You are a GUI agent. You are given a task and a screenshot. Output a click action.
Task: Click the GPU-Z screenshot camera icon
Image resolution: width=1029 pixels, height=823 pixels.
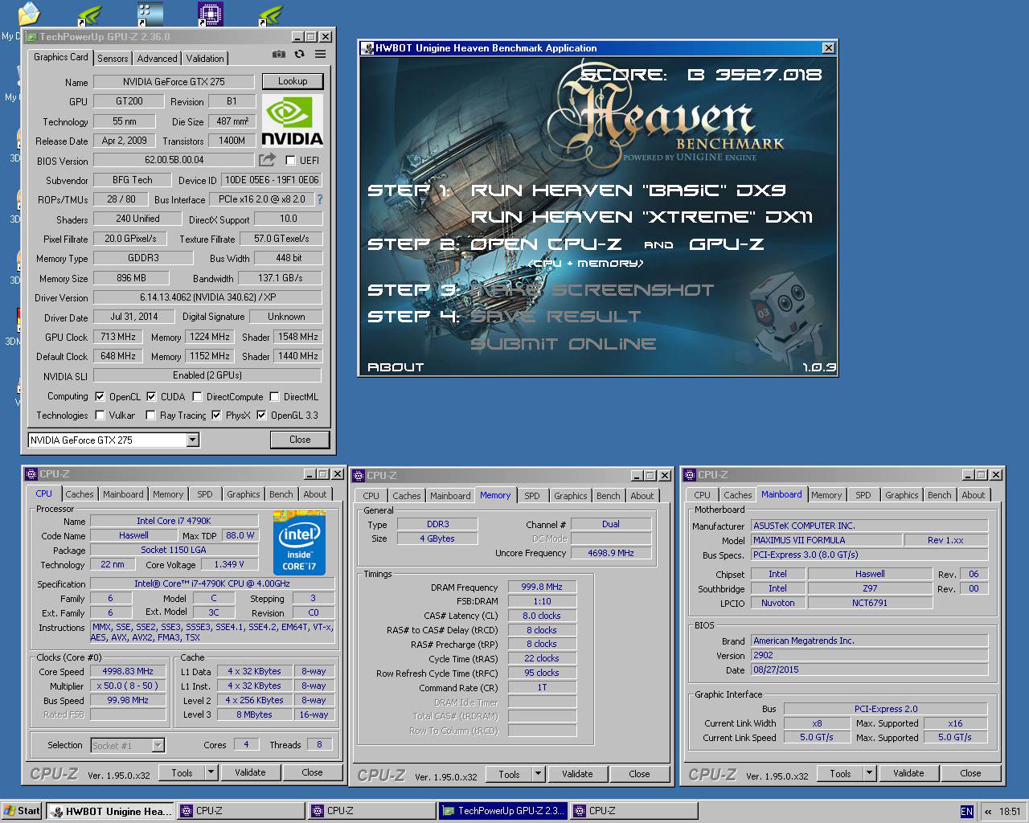278,55
